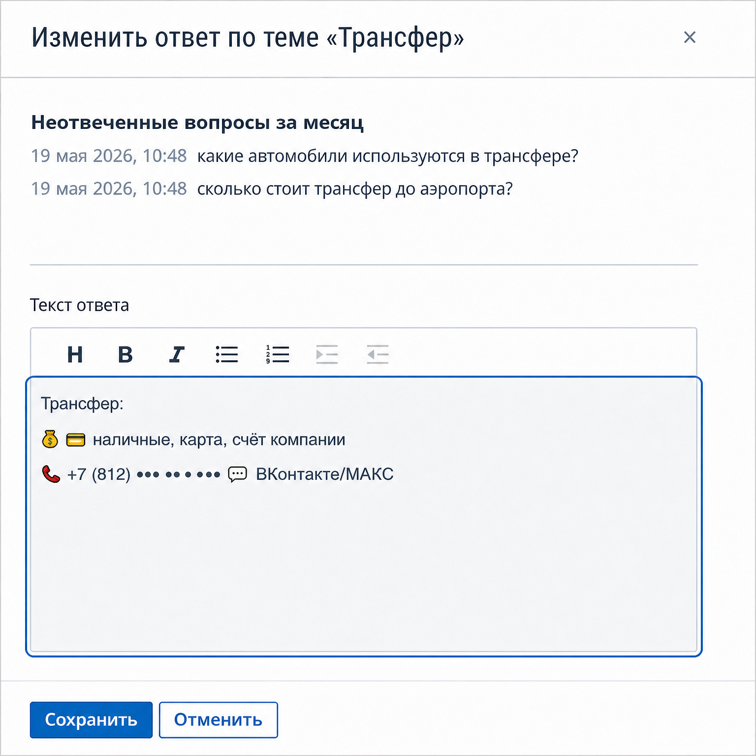Click text 'наличные, карта, счёт компании'
Image resolution: width=756 pixels, height=756 pixels.
point(219,440)
